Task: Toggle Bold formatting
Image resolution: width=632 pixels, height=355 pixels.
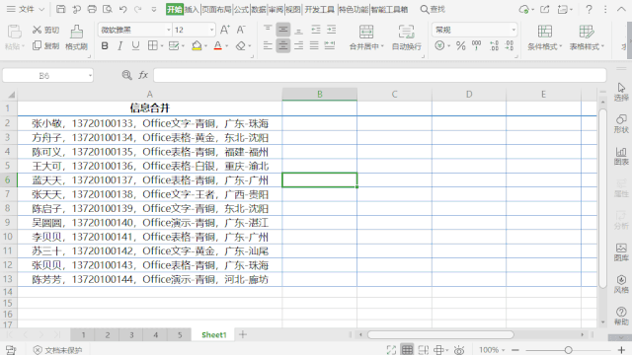Action: click(105, 46)
